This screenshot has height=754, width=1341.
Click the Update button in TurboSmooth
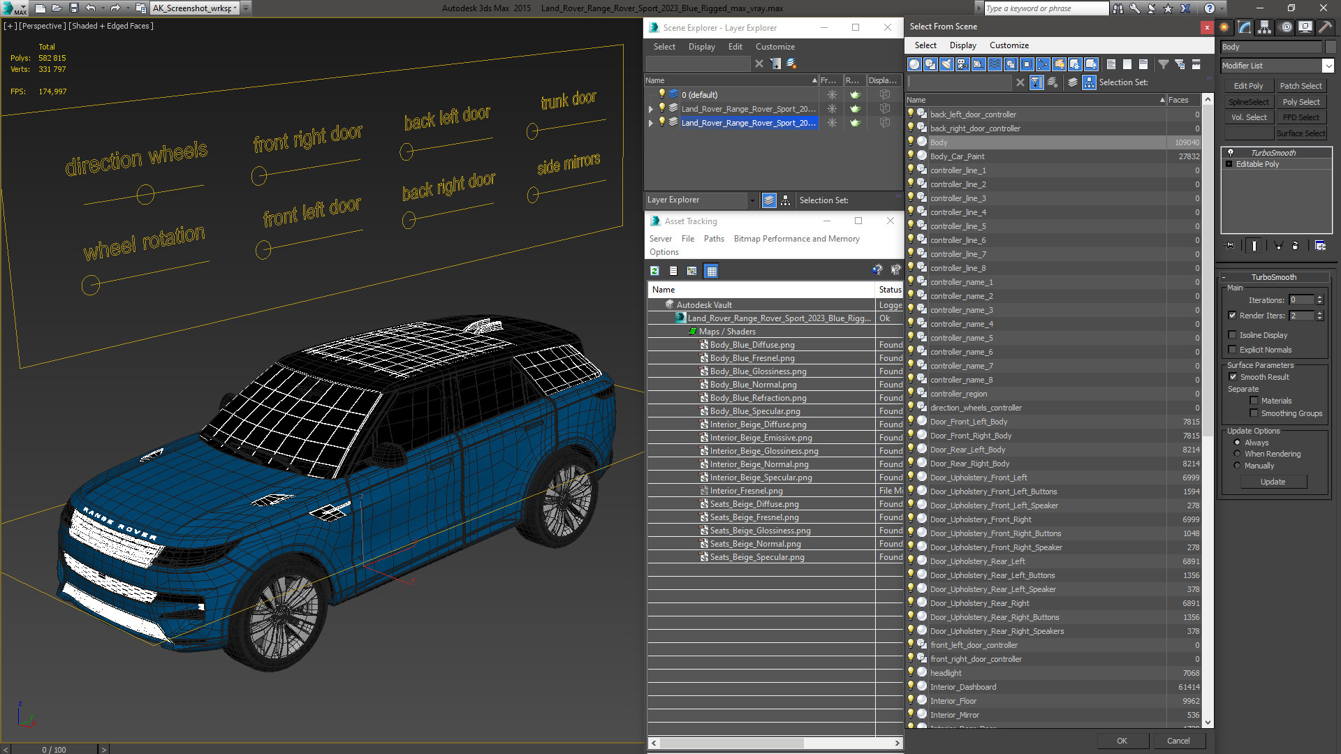pos(1273,482)
